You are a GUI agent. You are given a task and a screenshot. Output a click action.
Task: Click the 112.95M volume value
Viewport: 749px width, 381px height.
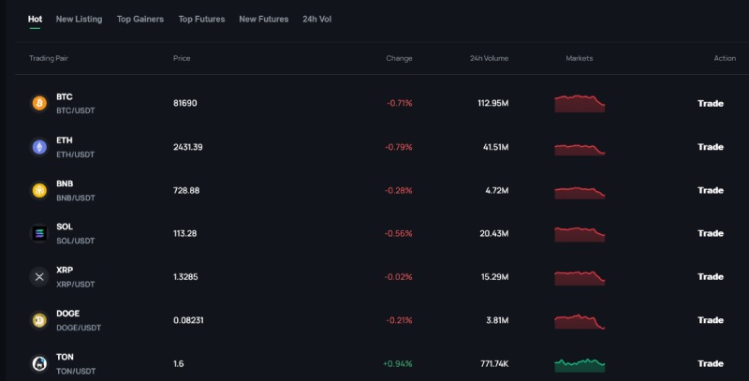pyautogui.click(x=493, y=103)
